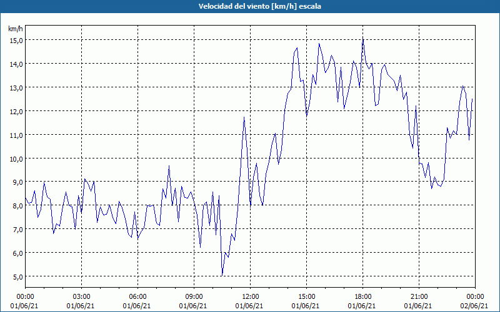
Task: Click the 06:00 time label
Action: 137,297
